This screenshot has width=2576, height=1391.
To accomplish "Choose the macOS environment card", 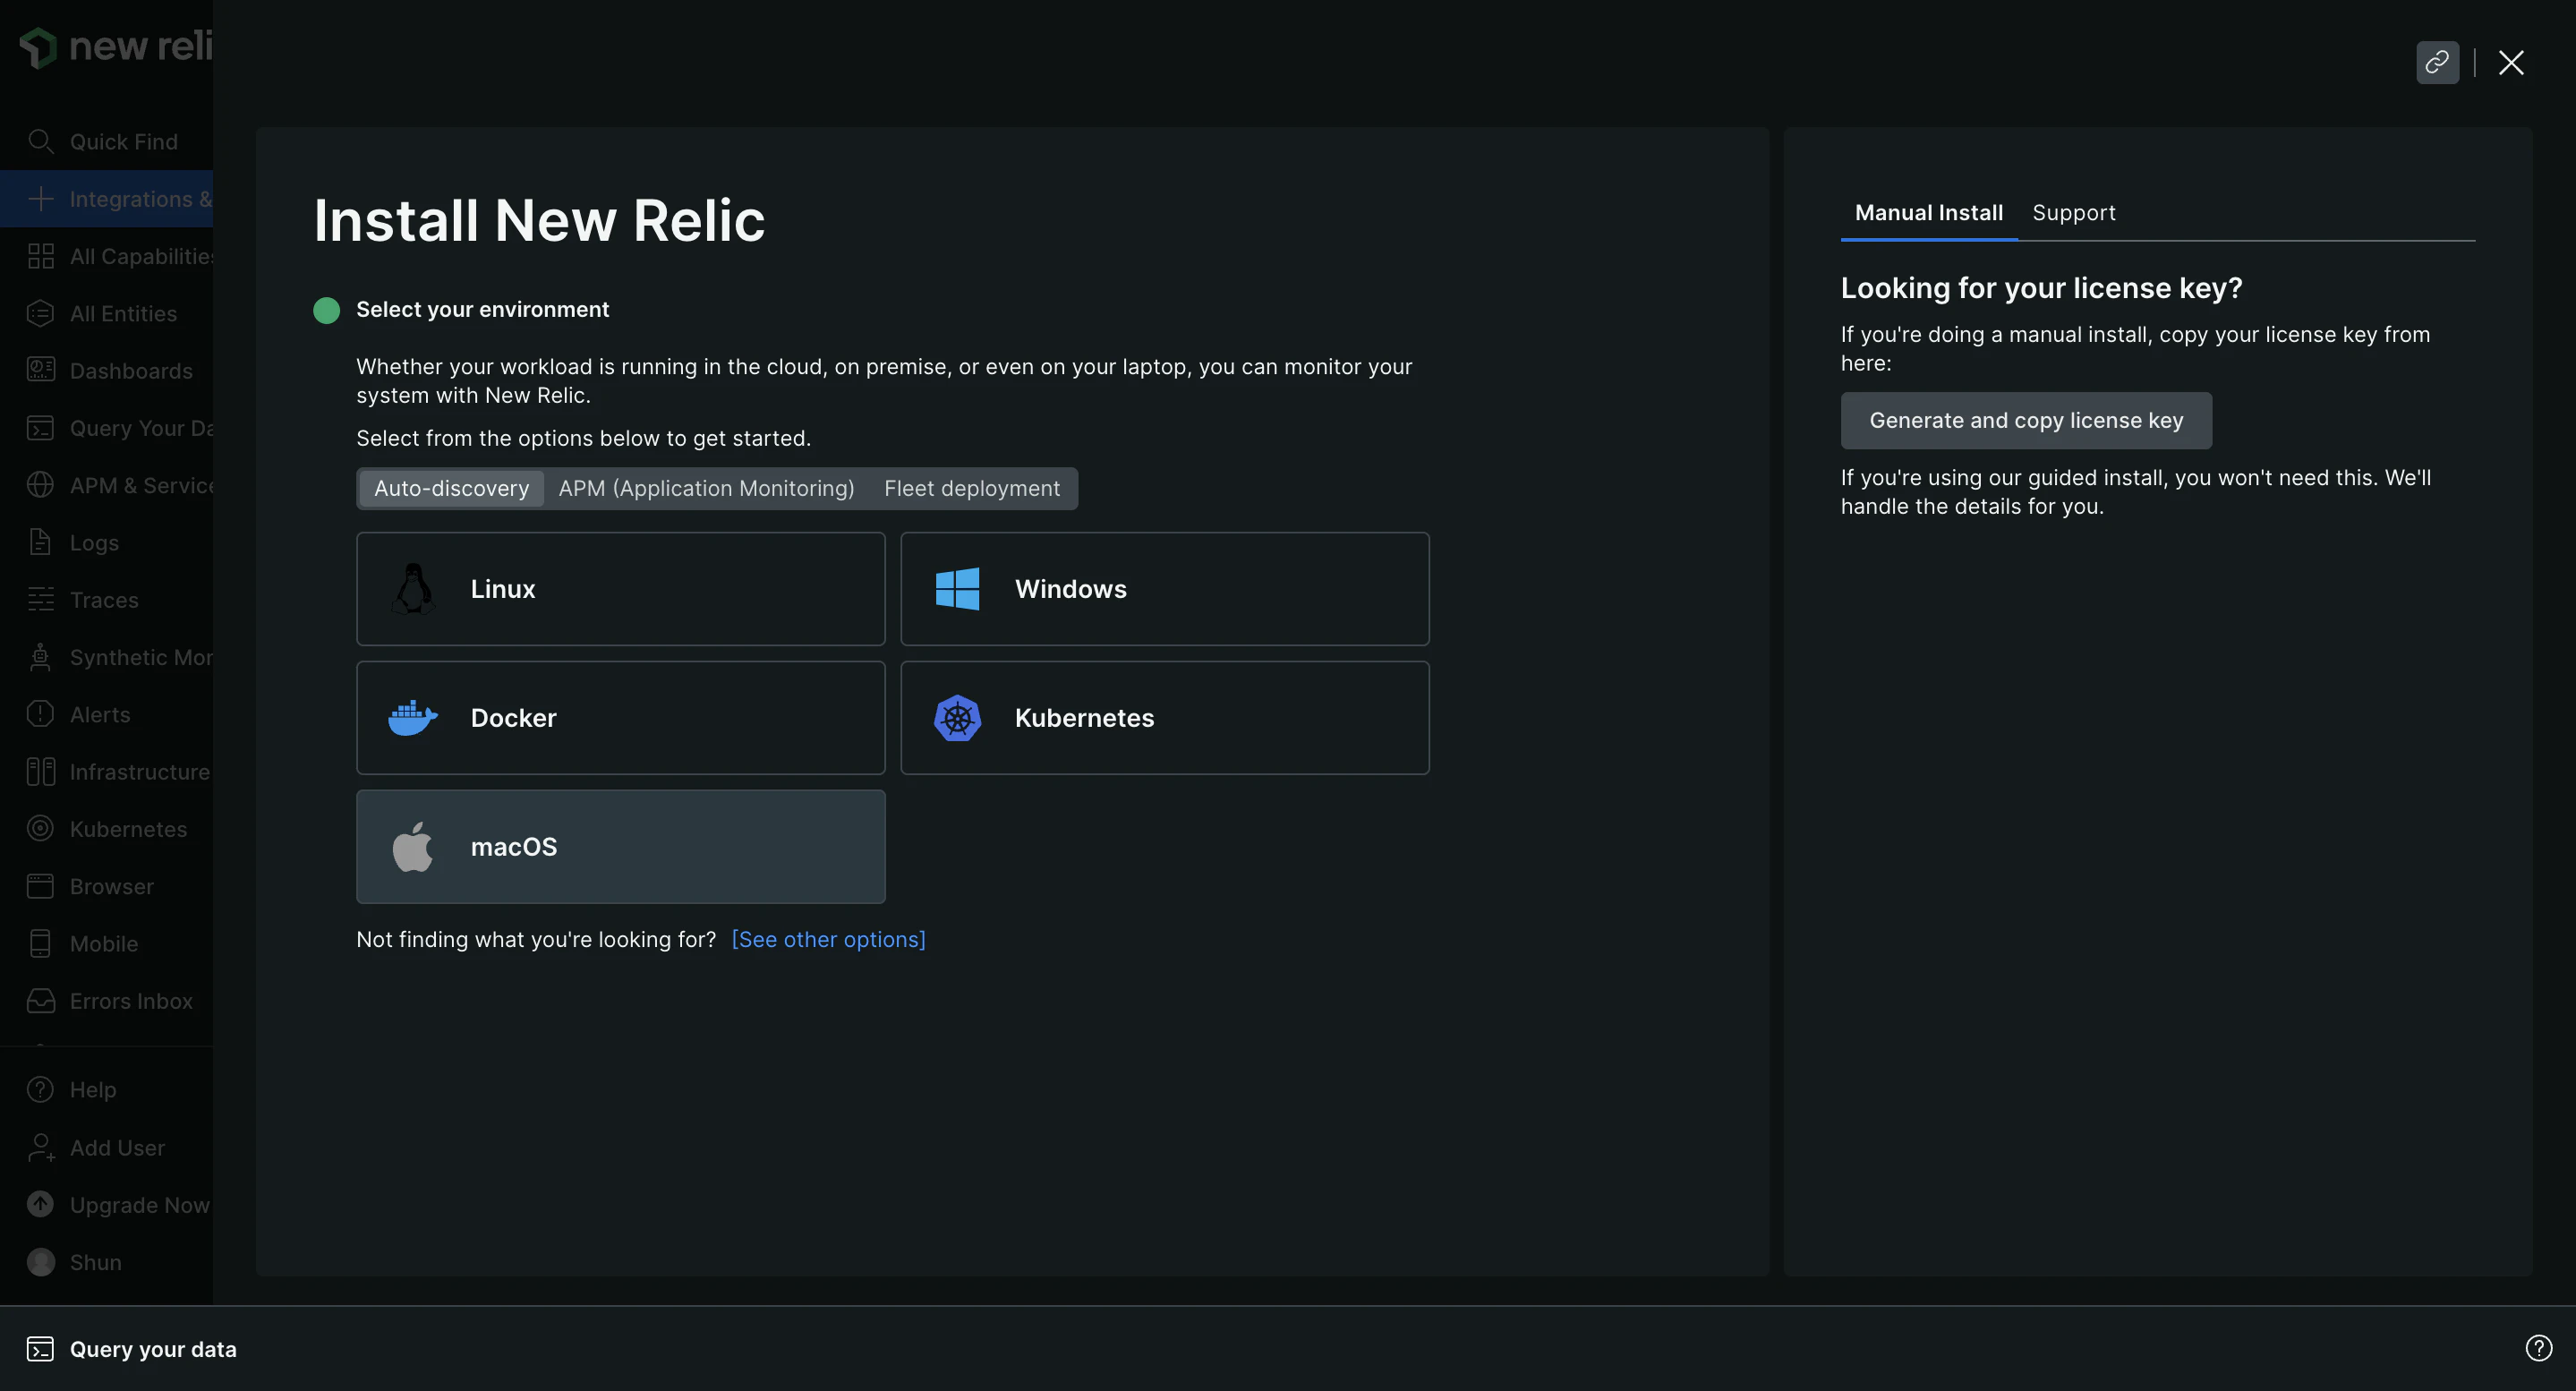I will 620,846.
